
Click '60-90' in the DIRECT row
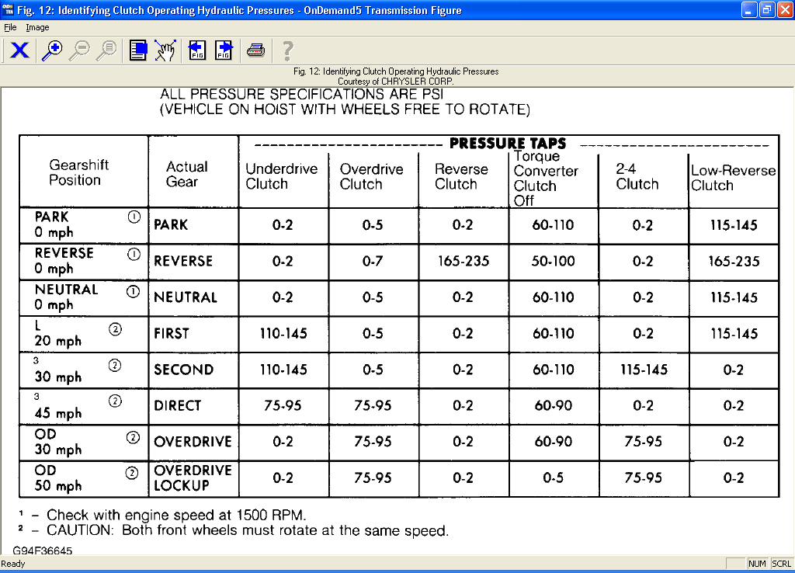coord(553,405)
